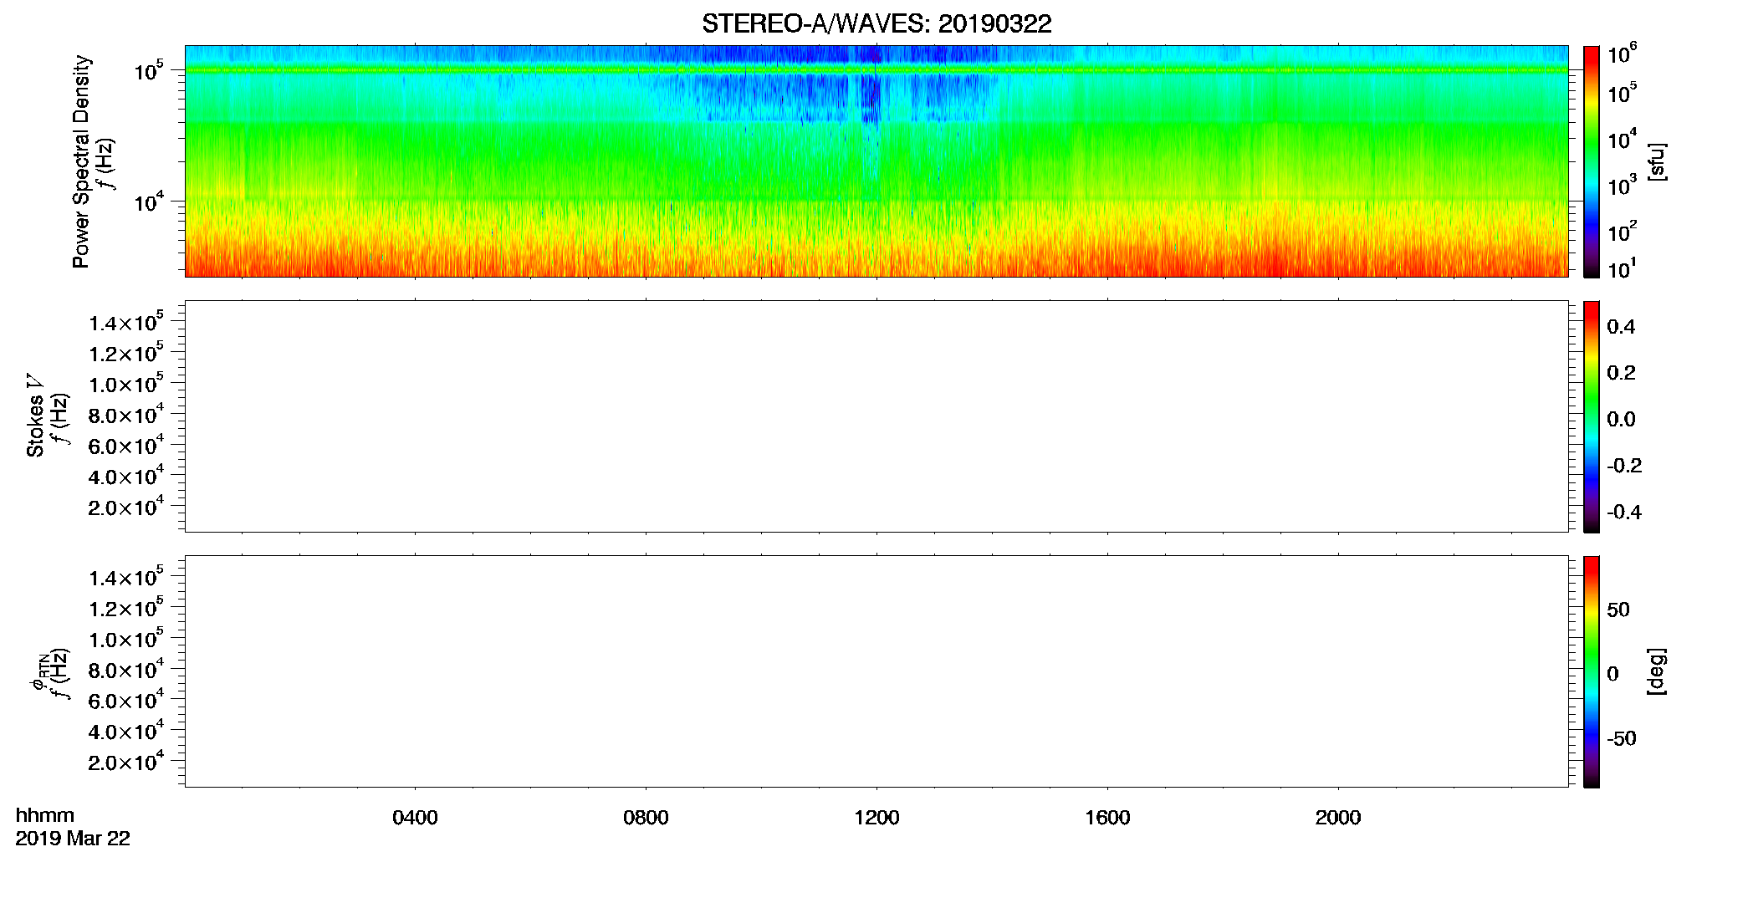The height and width of the screenshot is (903, 1753).
Task: Click the 1.4×10^5 tick in Stokes panel
Action: click(126, 322)
